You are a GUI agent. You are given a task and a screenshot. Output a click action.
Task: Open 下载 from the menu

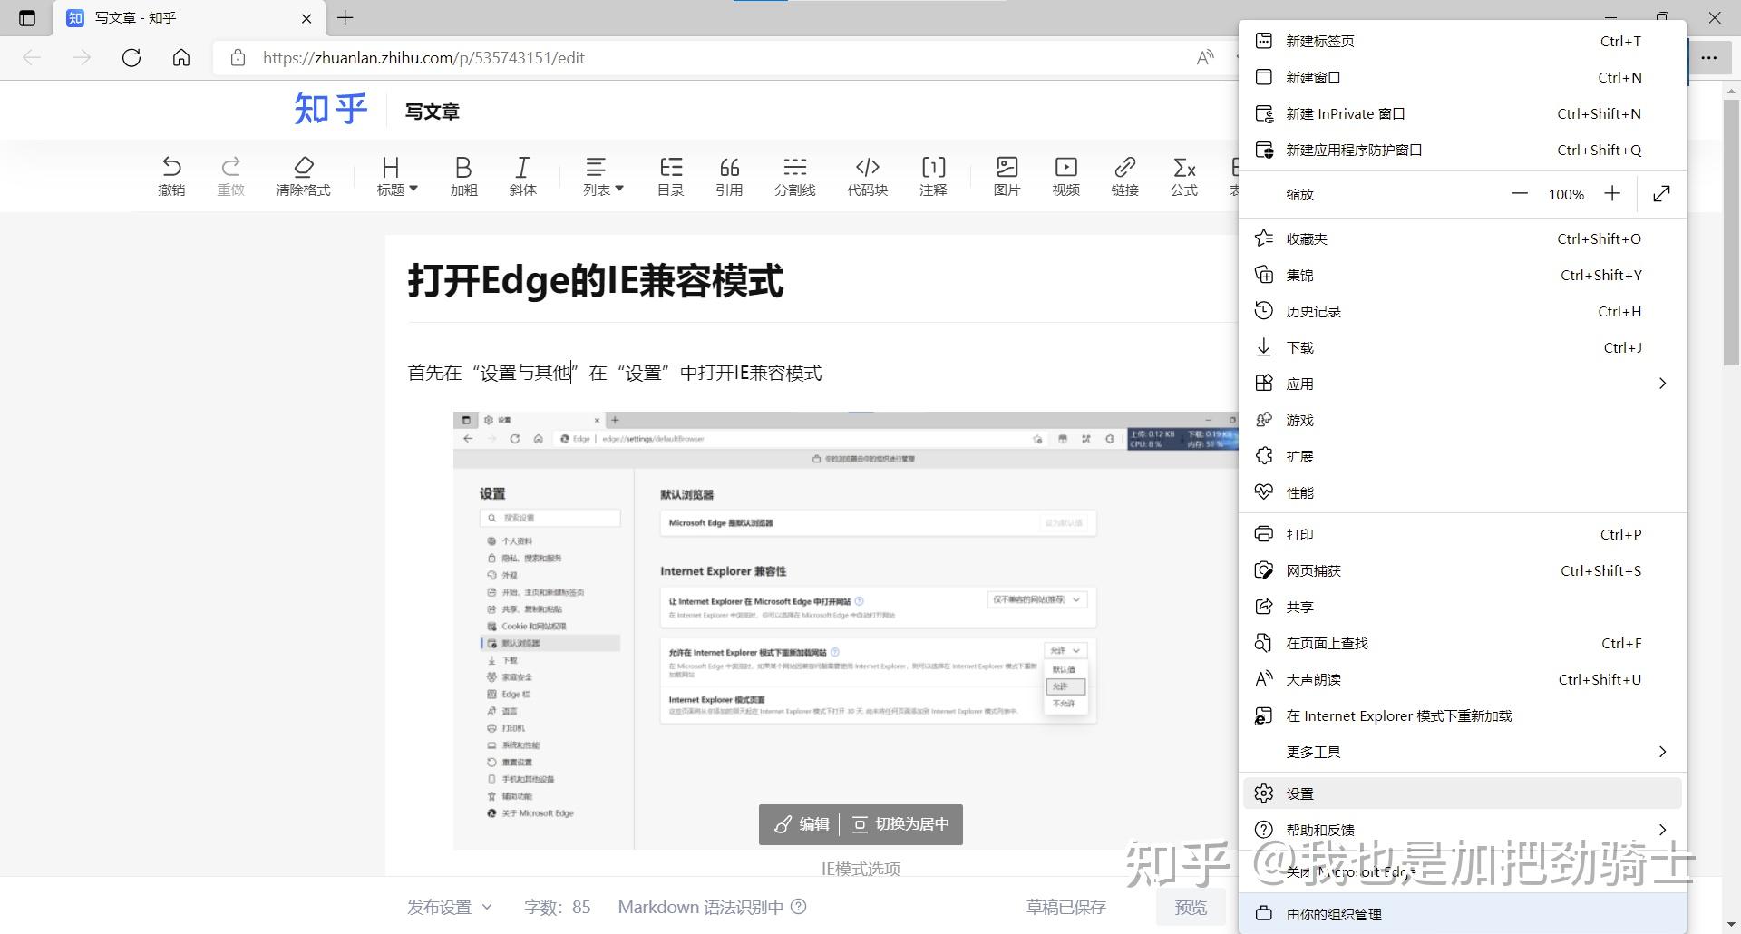[x=1462, y=347]
